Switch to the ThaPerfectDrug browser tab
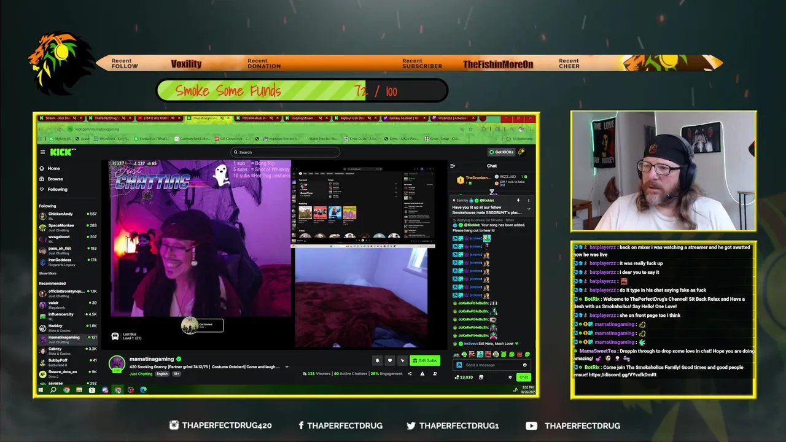 click(x=111, y=118)
